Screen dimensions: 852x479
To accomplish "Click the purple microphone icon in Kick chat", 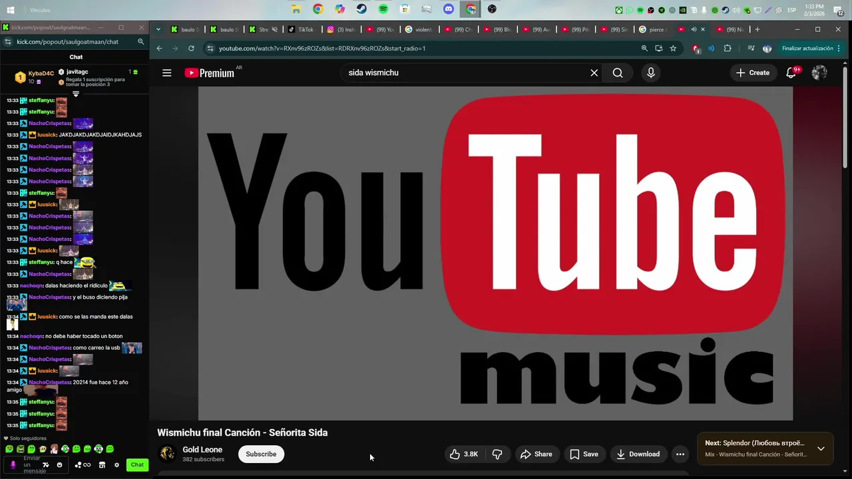I will [13, 465].
